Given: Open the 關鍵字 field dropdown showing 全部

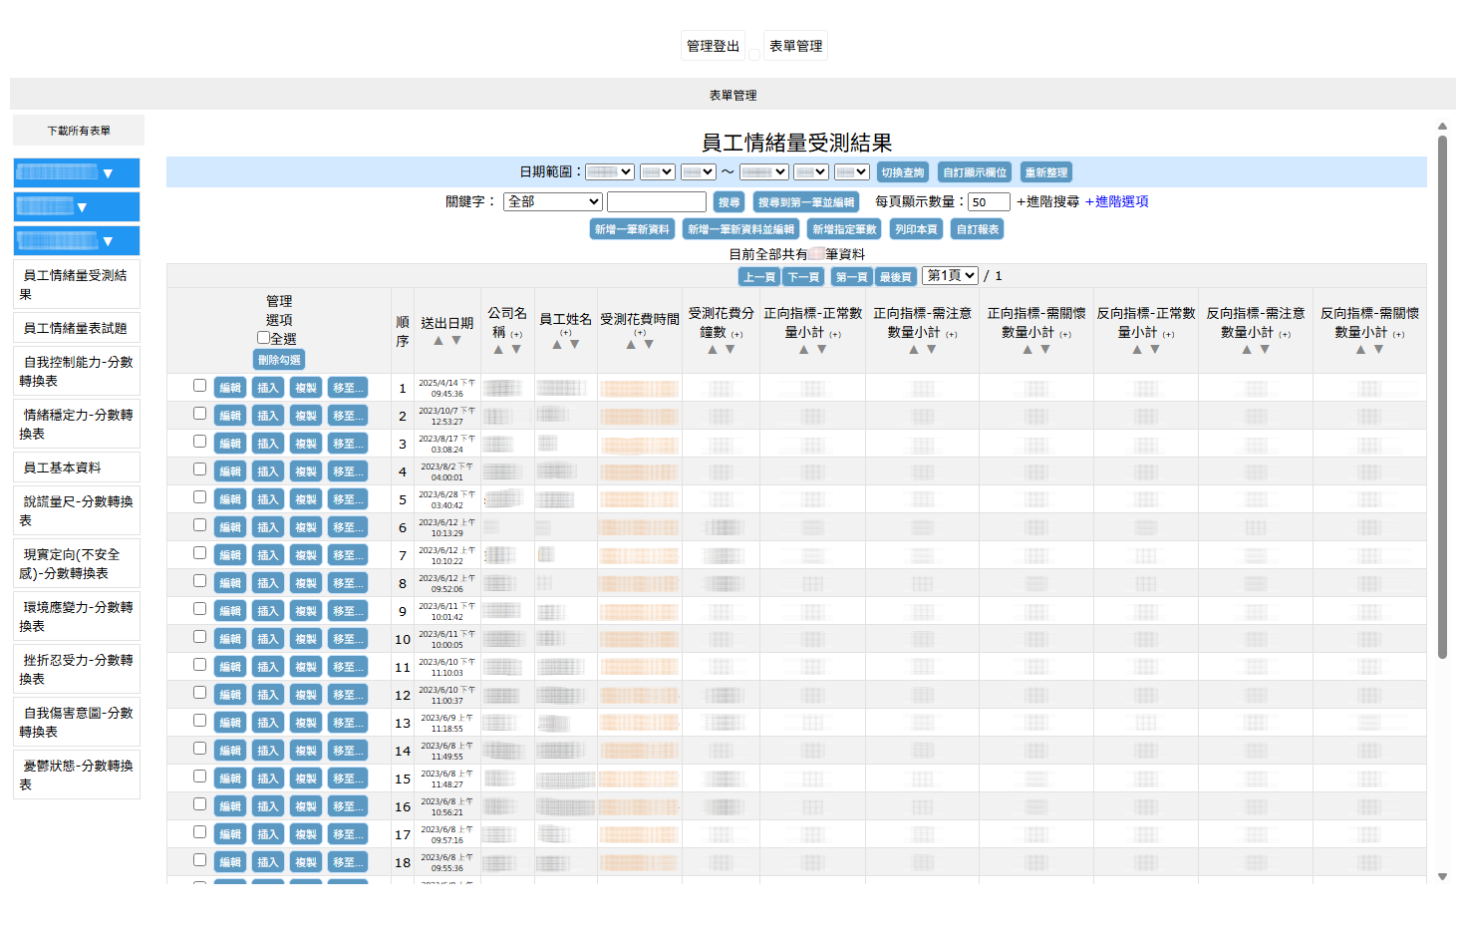Looking at the screenshot, I should tap(553, 201).
